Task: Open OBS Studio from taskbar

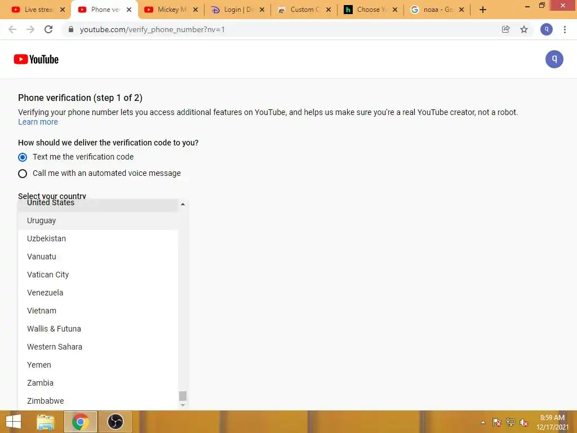Action: point(115,422)
